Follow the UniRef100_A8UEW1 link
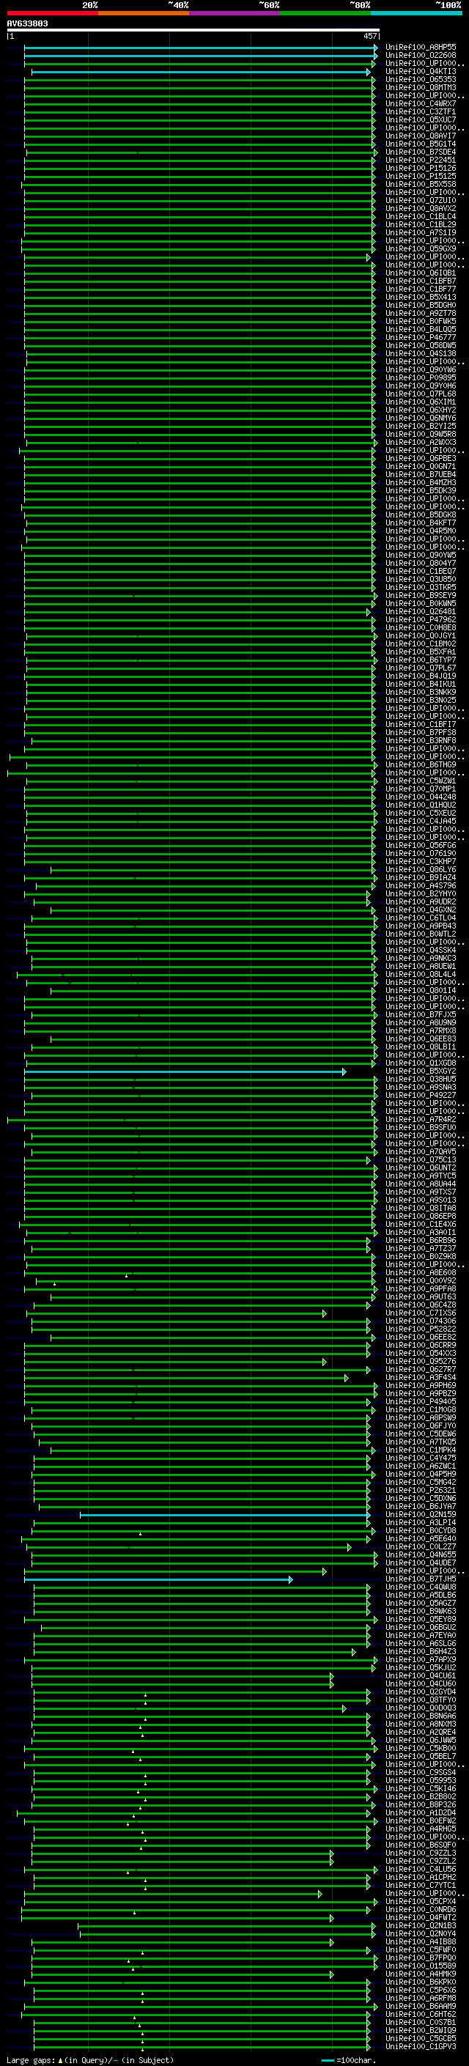The width and height of the screenshot is (469, 2066). 420,966
